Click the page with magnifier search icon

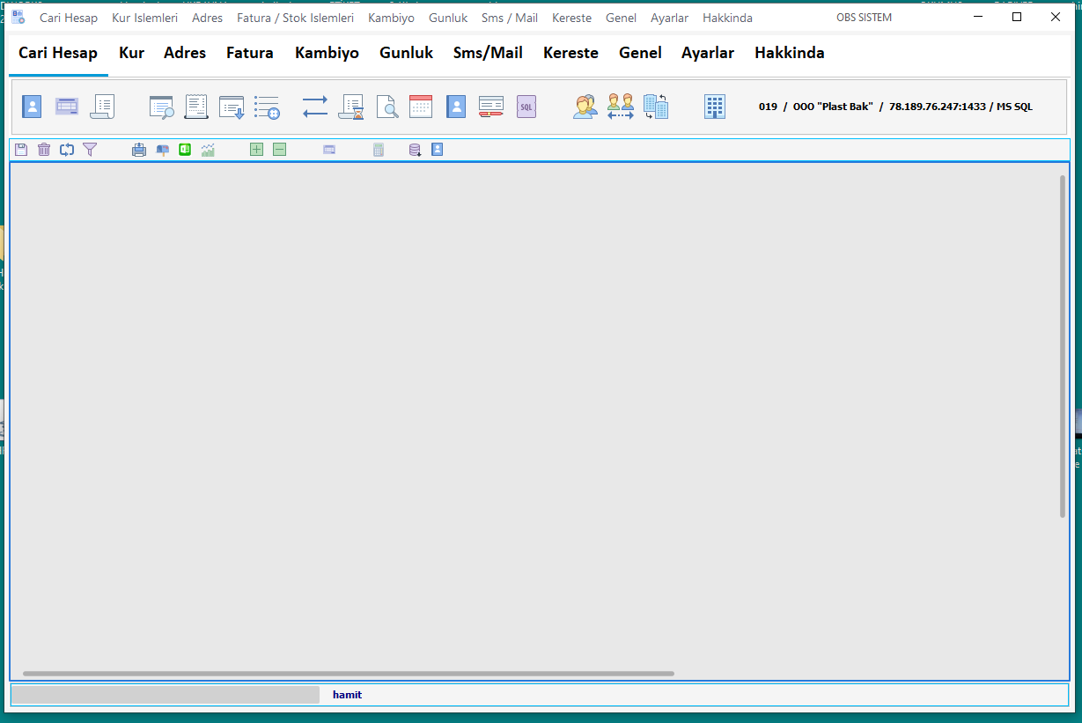click(x=386, y=107)
